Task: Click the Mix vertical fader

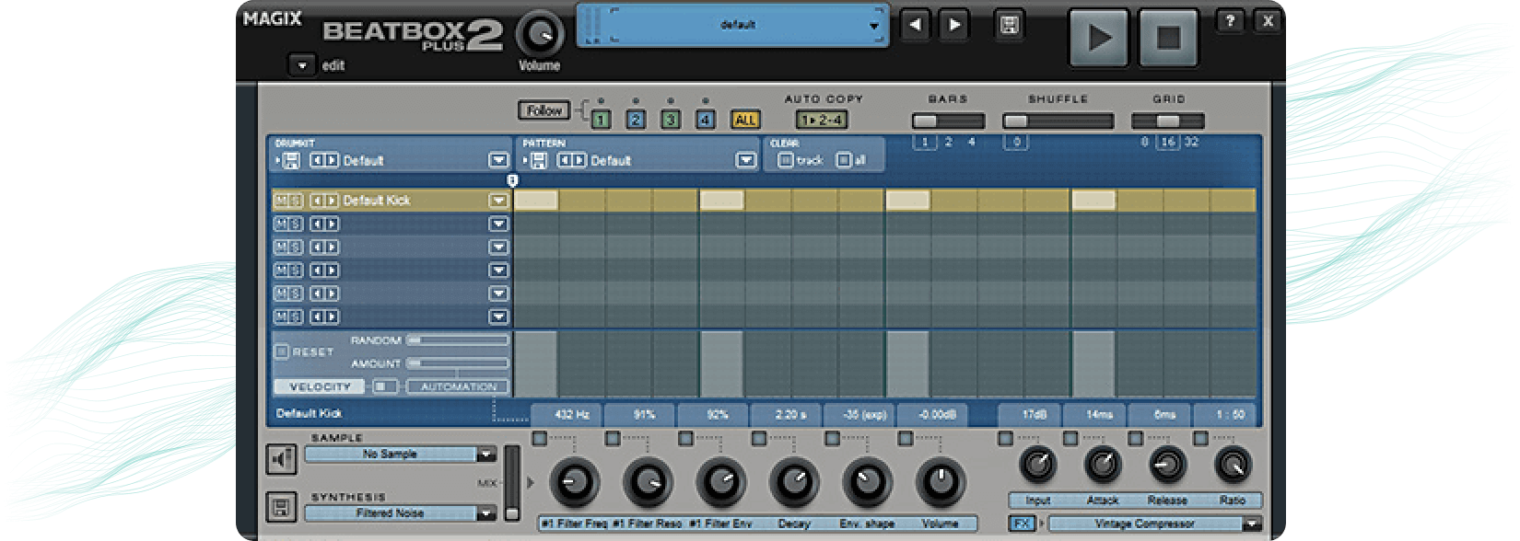Action: [x=511, y=483]
